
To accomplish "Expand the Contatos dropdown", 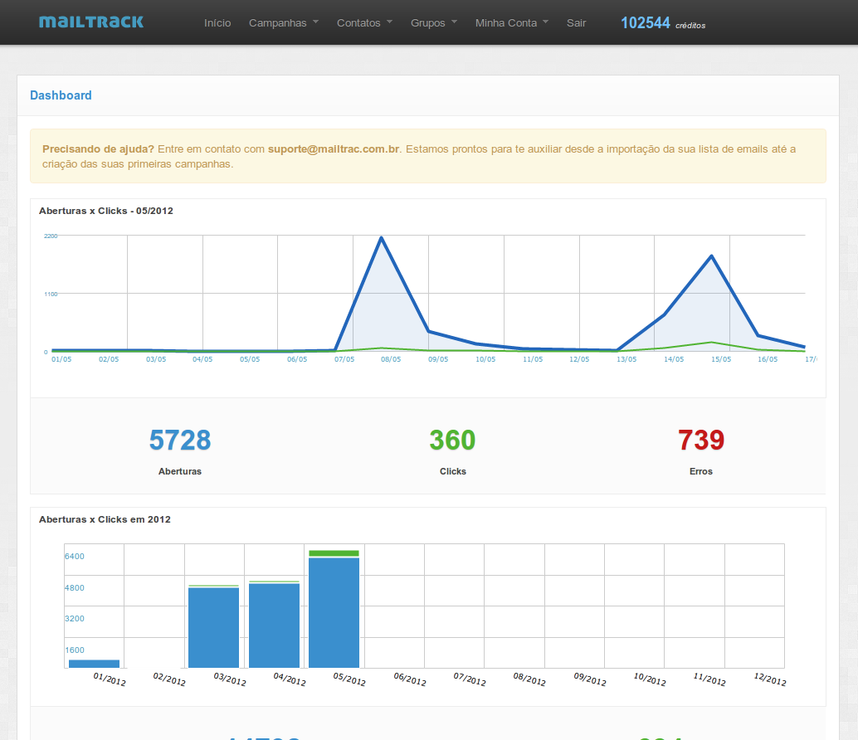I will [363, 22].
